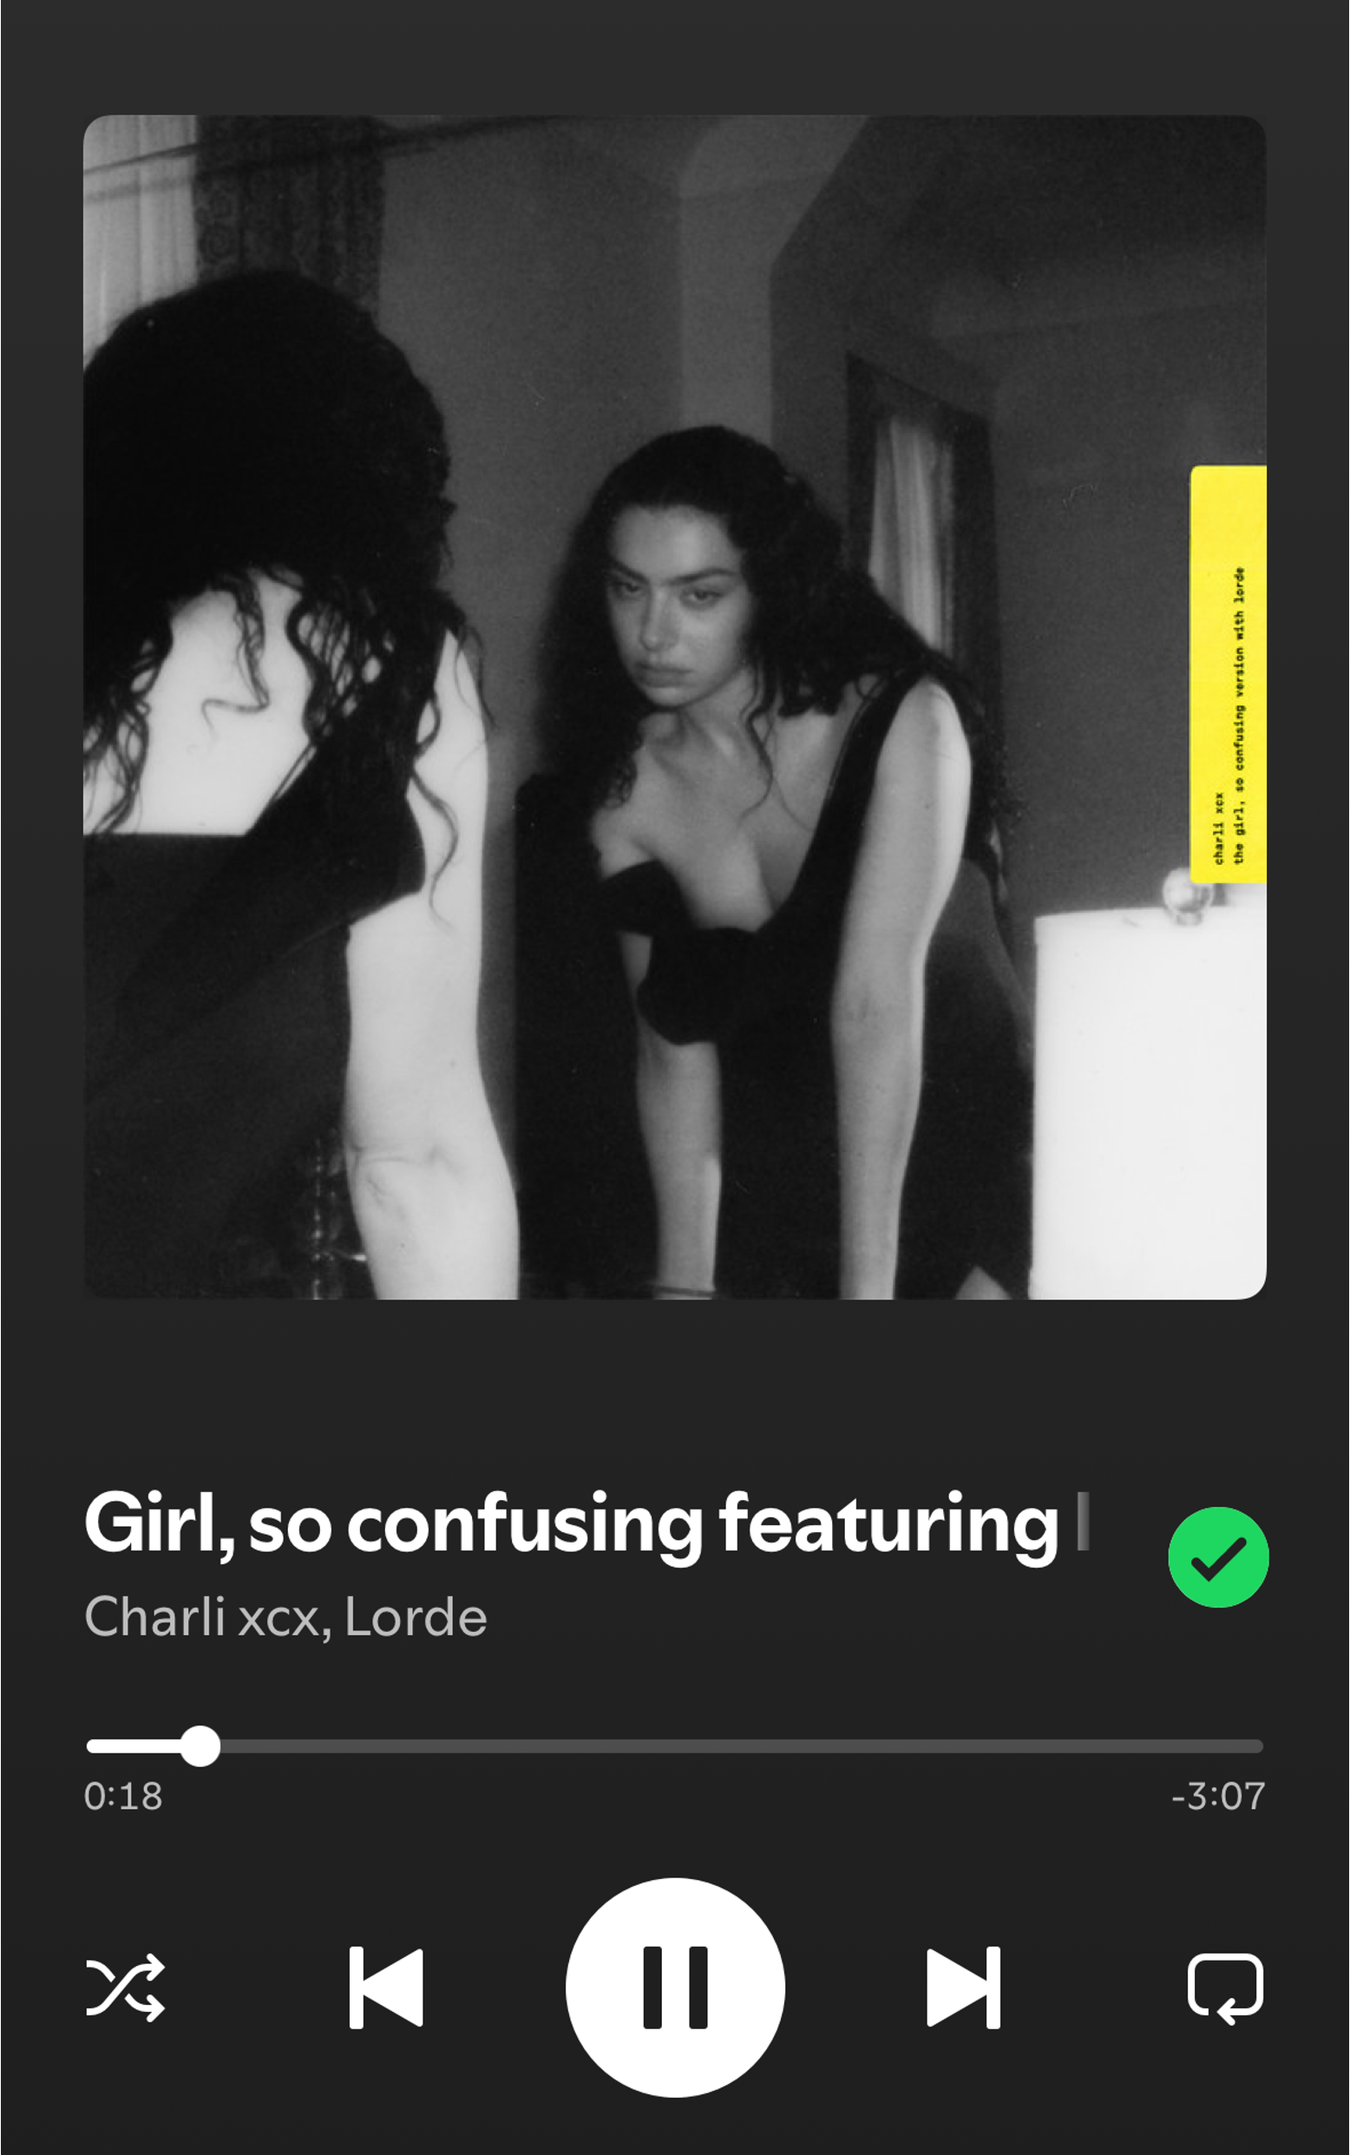Toggle the repeat loop icon

pyautogui.click(x=1225, y=1989)
